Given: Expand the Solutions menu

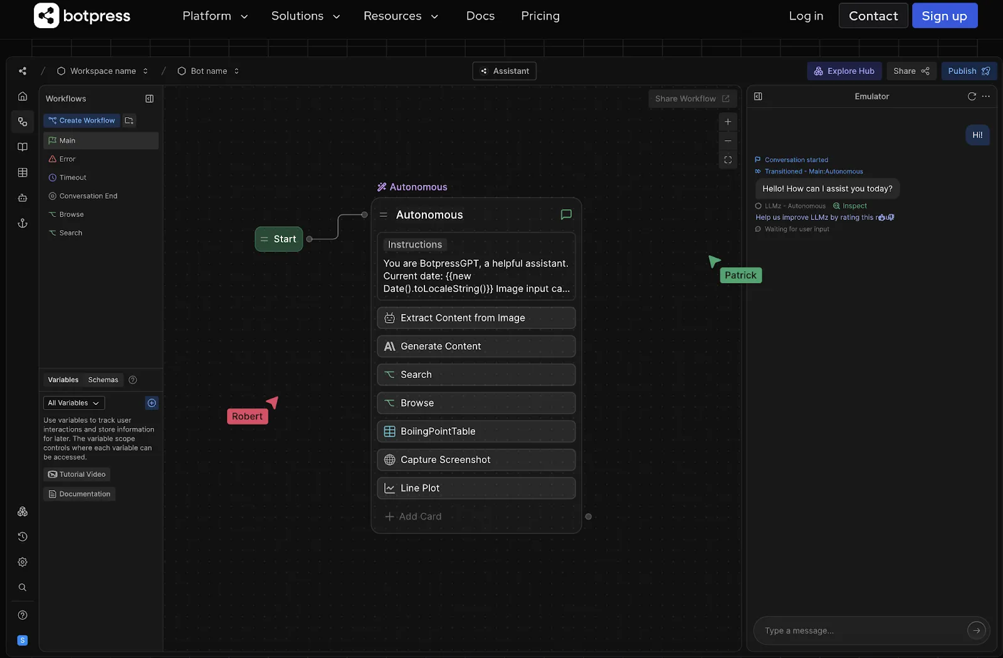Looking at the screenshot, I should click(305, 16).
